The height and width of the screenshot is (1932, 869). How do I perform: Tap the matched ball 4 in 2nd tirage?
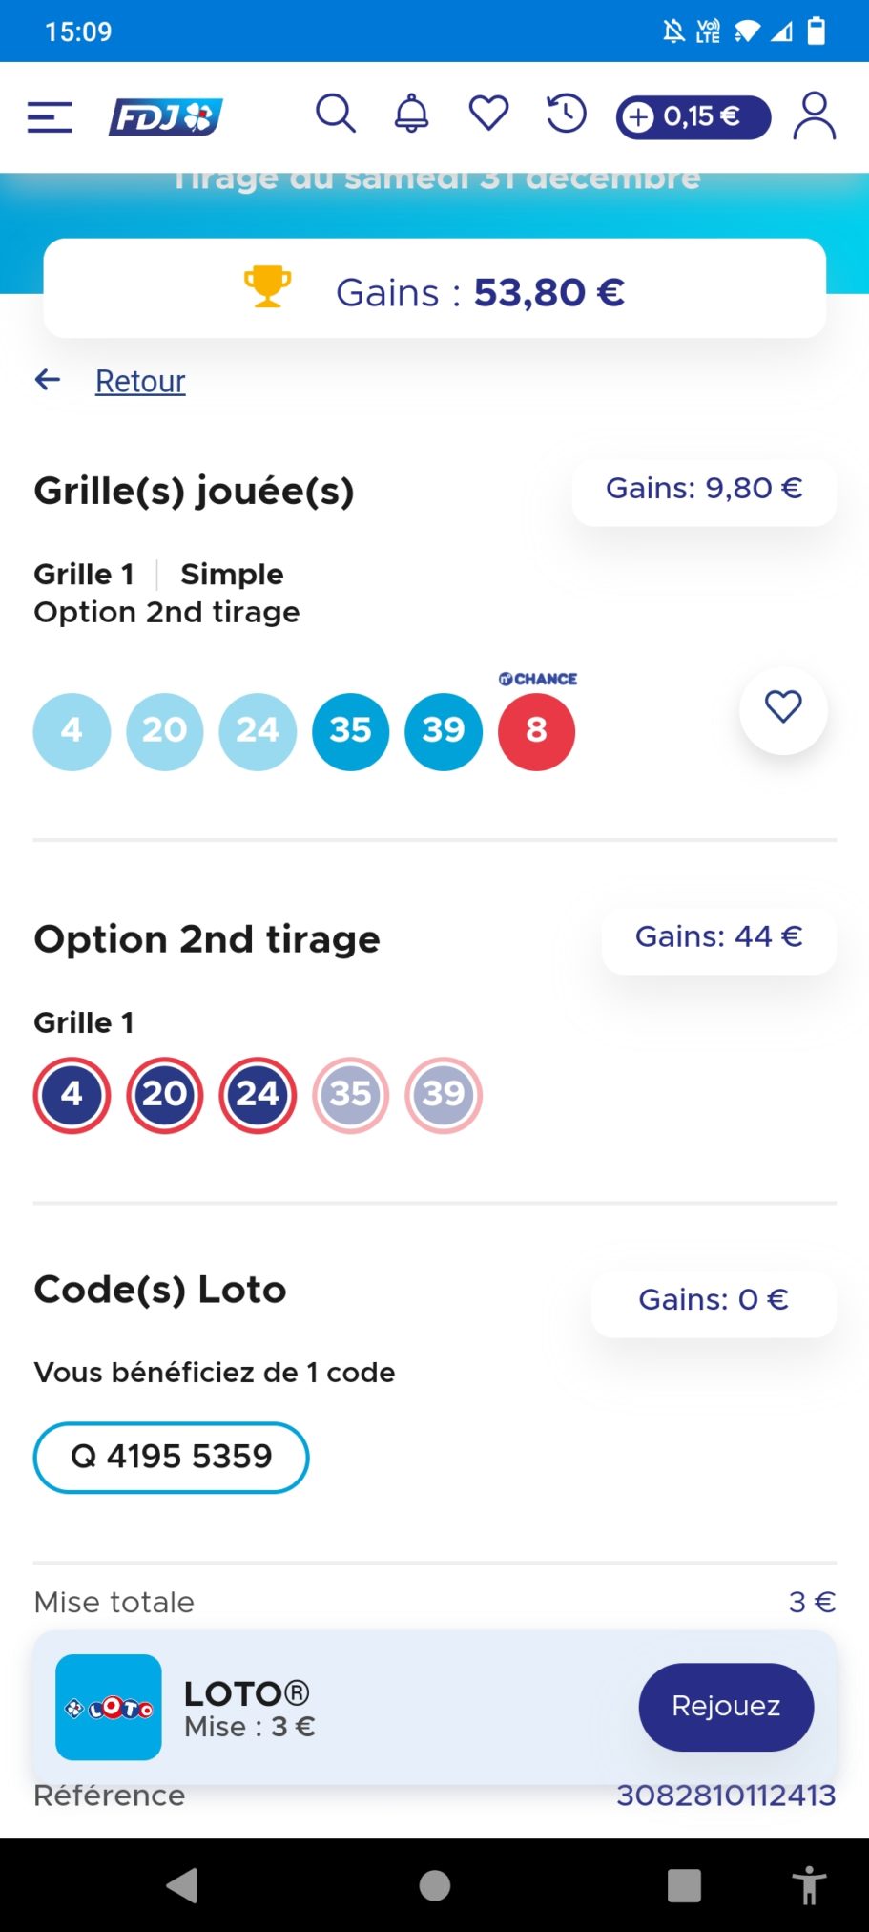click(x=72, y=1095)
